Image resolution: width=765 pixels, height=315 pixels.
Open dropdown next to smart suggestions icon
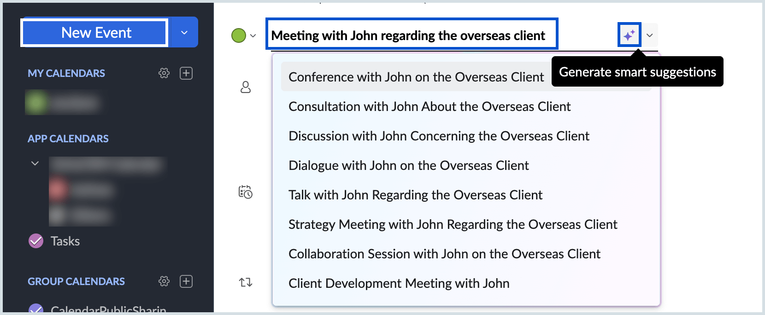point(650,35)
